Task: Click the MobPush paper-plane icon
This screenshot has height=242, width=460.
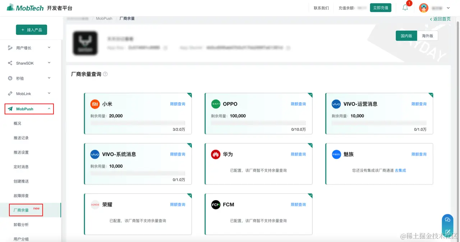Action: point(10,109)
